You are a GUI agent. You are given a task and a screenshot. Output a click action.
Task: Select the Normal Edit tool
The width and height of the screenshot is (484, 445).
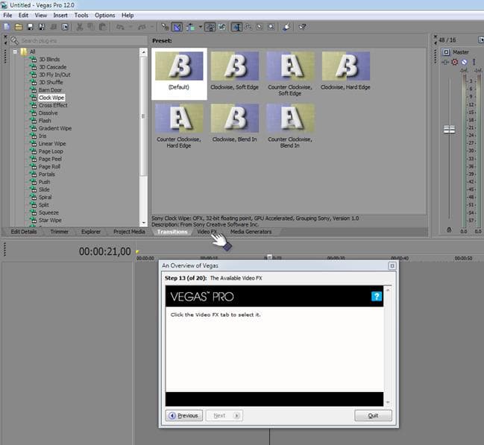(x=236, y=27)
